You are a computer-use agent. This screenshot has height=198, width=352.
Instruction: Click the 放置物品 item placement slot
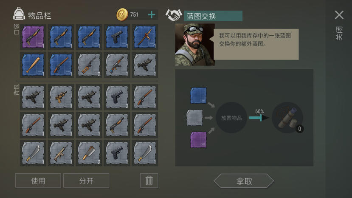231,118
